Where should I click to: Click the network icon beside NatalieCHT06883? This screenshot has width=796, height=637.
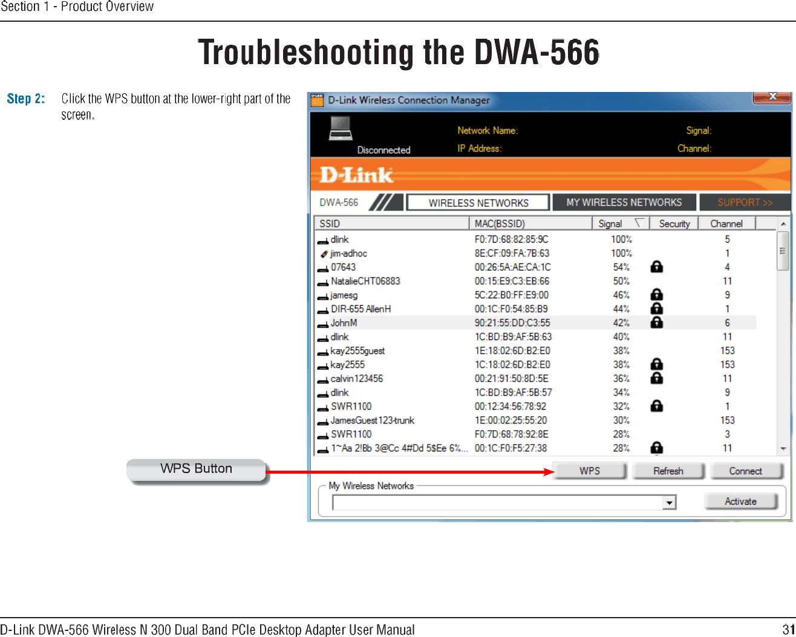point(324,282)
